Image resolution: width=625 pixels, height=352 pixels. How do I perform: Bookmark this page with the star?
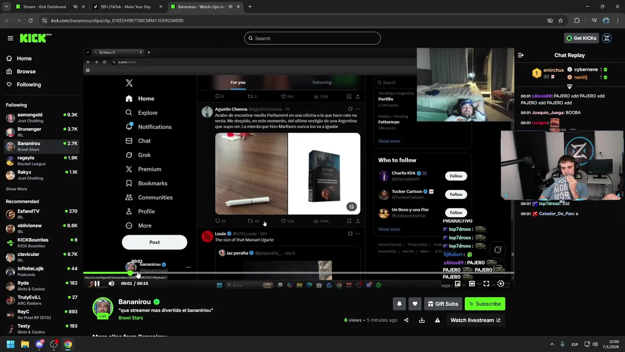click(561, 21)
